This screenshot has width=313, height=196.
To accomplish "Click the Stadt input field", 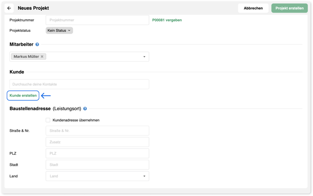I will 97,165.
